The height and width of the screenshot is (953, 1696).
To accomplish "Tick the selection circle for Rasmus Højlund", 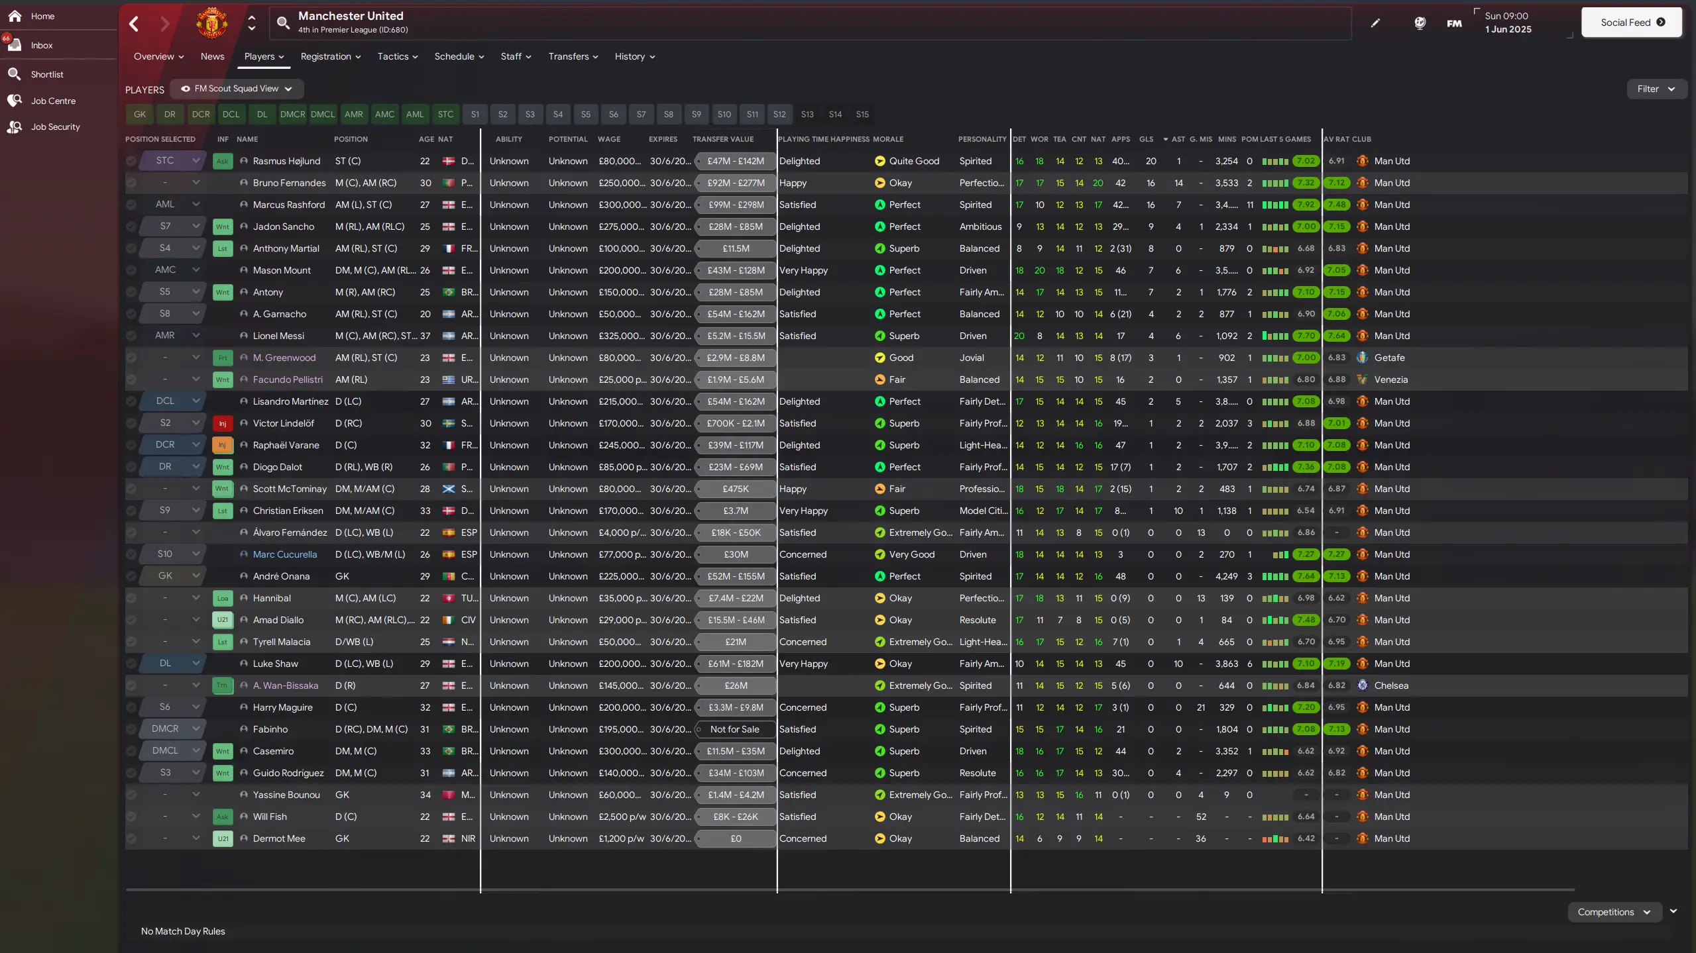I will pos(131,161).
